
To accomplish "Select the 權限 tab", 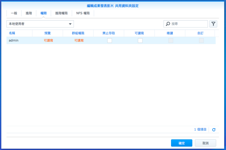I will 43,13.
